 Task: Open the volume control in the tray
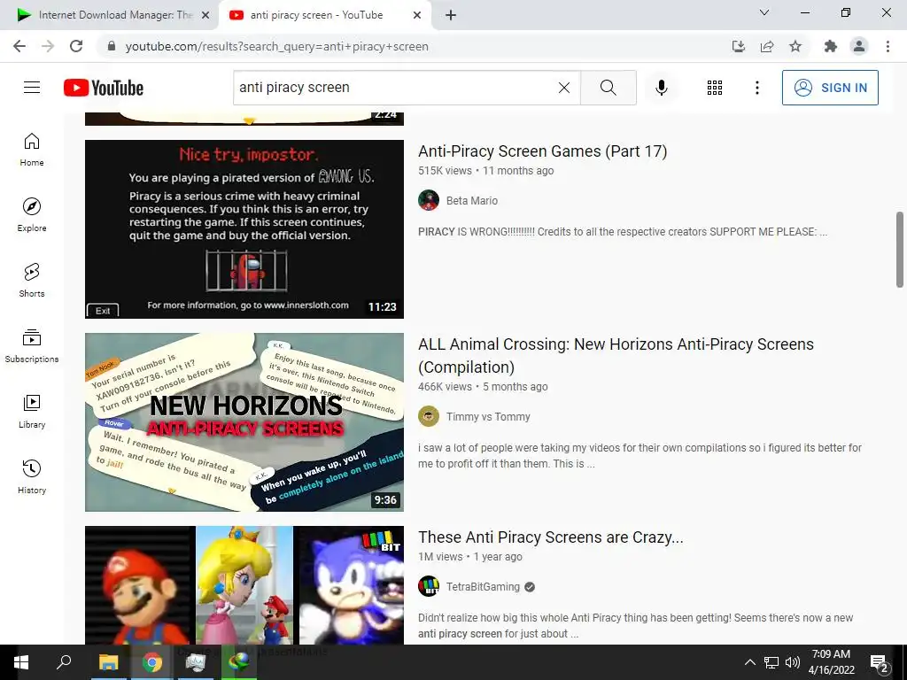click(793, 662)
